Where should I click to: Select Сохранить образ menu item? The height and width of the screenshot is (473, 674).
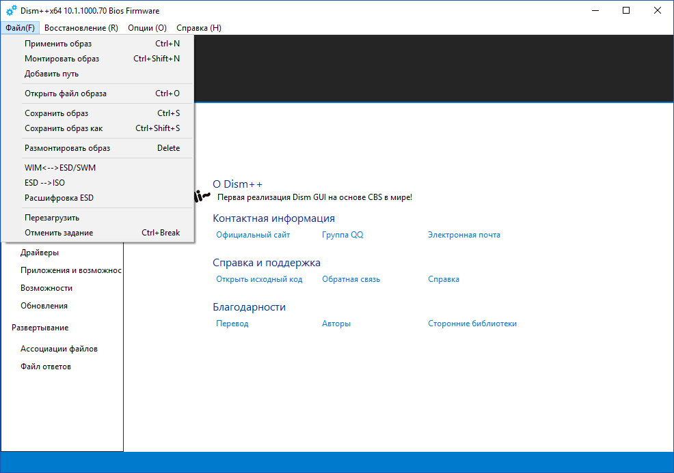pyautogui.click(x=98, y=113)
